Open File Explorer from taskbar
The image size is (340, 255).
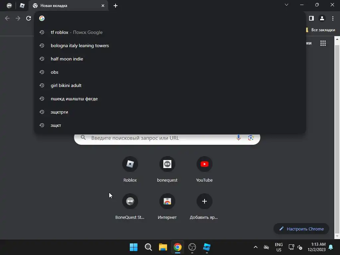[x=163, y=247]
